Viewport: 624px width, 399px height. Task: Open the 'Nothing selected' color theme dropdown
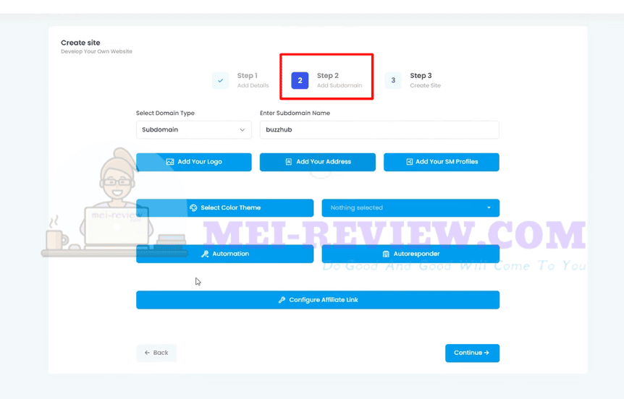click(x=410, y=208)
